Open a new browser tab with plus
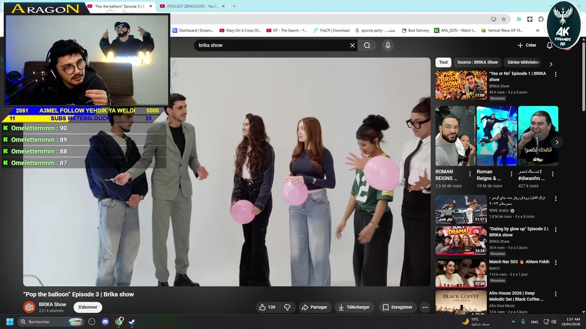This screenshot has width=586, height=329. pos(234,6)
